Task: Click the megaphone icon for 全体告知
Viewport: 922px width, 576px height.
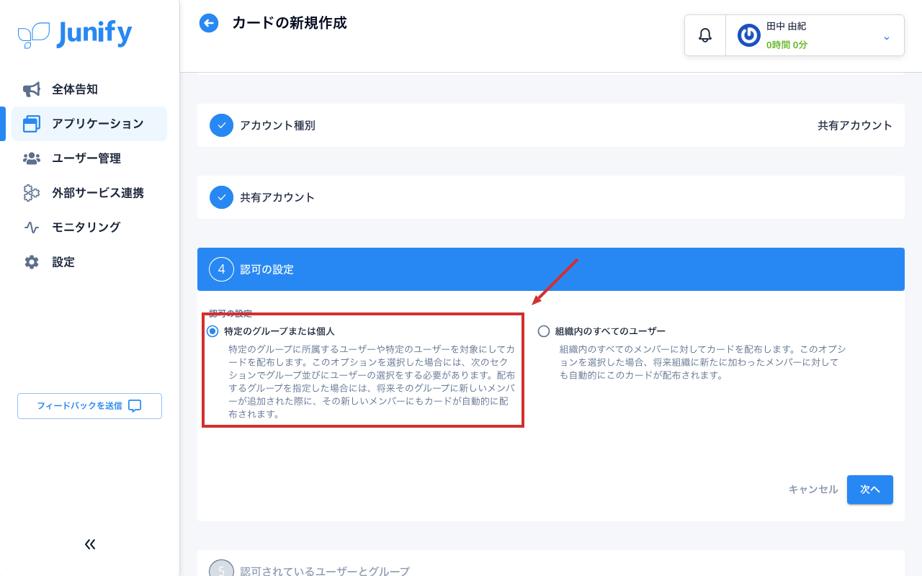Action: point(32,89)
